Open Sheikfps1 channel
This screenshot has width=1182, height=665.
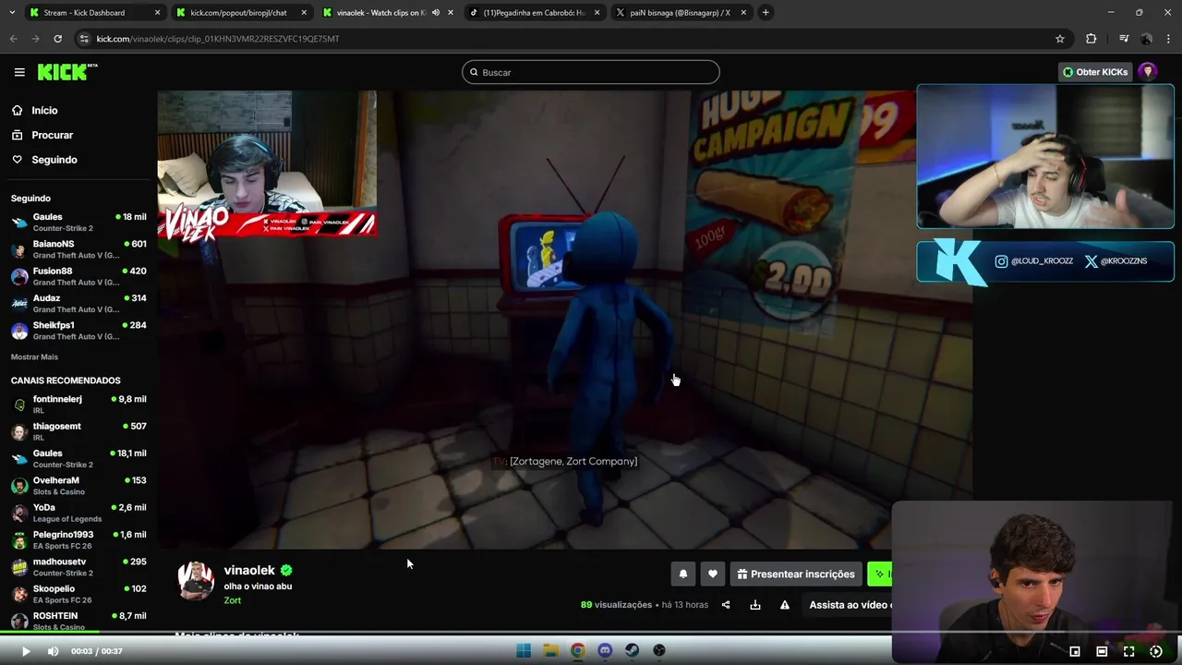(78, 331)
